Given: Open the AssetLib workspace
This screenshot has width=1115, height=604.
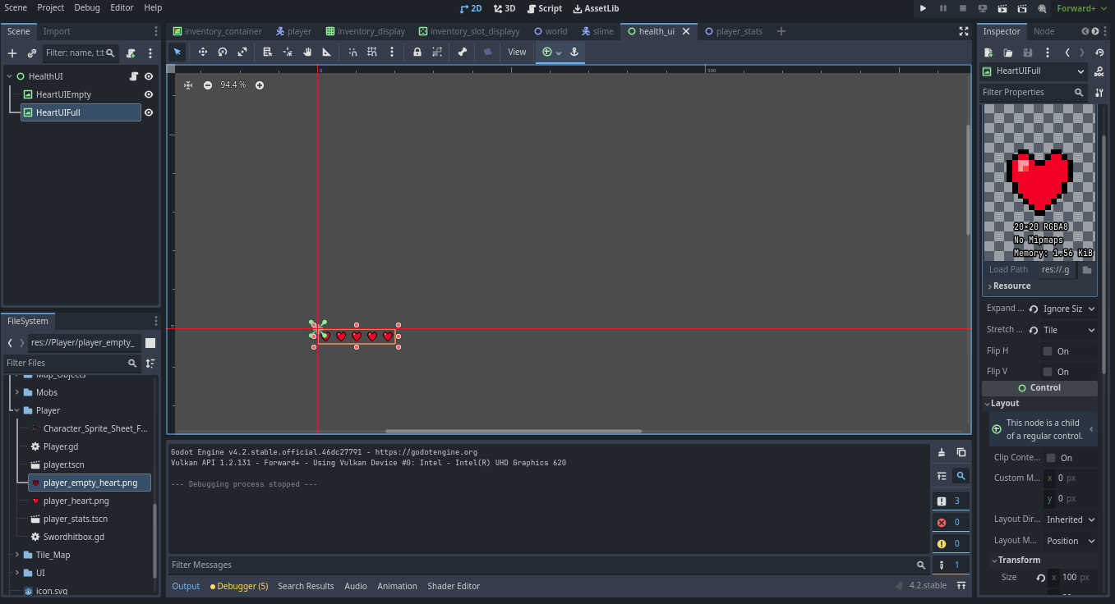Looking at the screenshot, I should coord(595,8).
